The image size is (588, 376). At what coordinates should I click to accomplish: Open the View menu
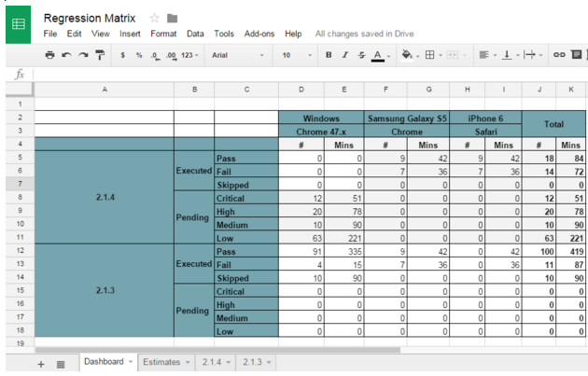tap(101, 34)
